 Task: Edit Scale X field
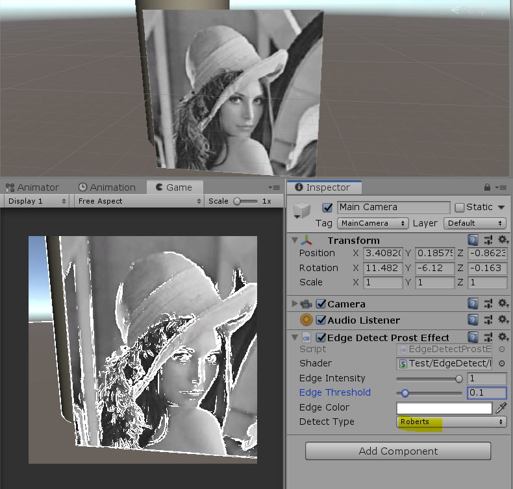click(x=382, y=283)
